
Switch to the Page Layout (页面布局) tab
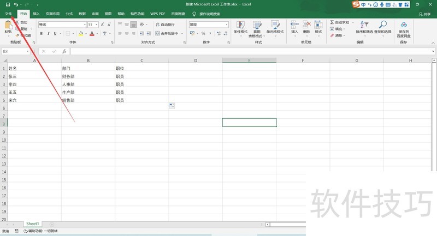[x=52, y=14]
